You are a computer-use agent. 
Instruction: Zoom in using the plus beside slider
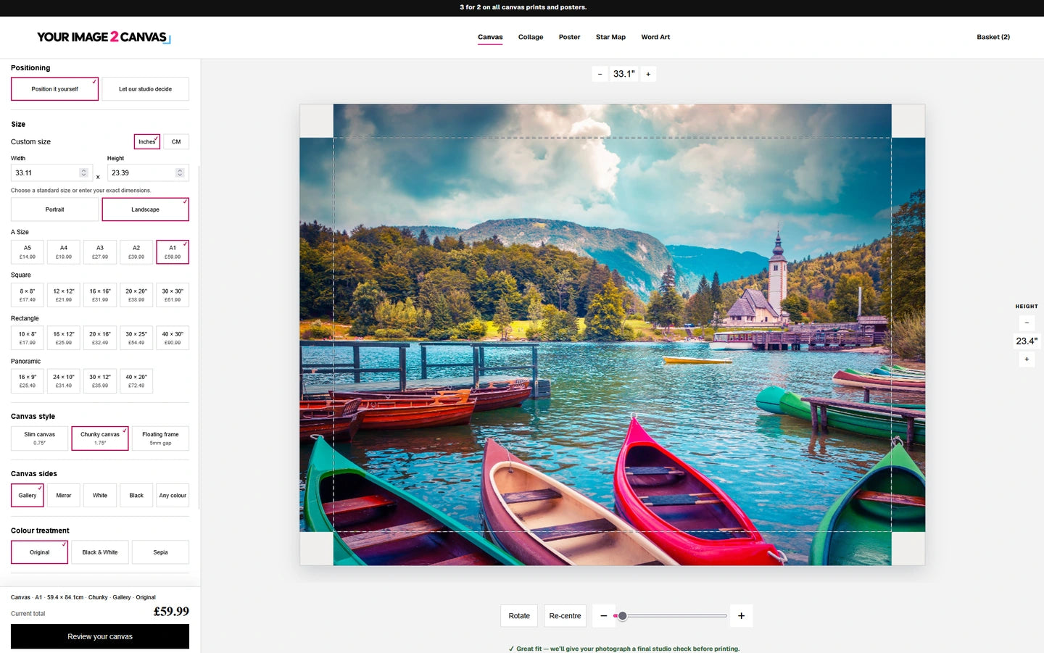[741, 616]
